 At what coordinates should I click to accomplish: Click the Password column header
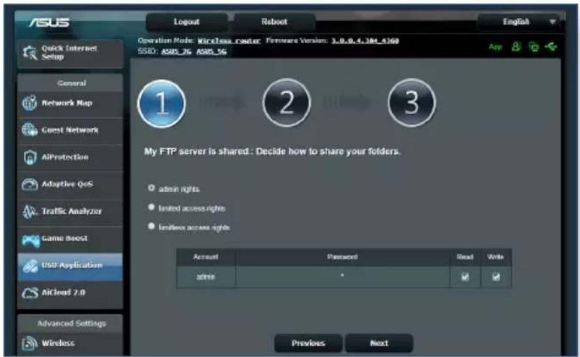click(x=343, y=257)
